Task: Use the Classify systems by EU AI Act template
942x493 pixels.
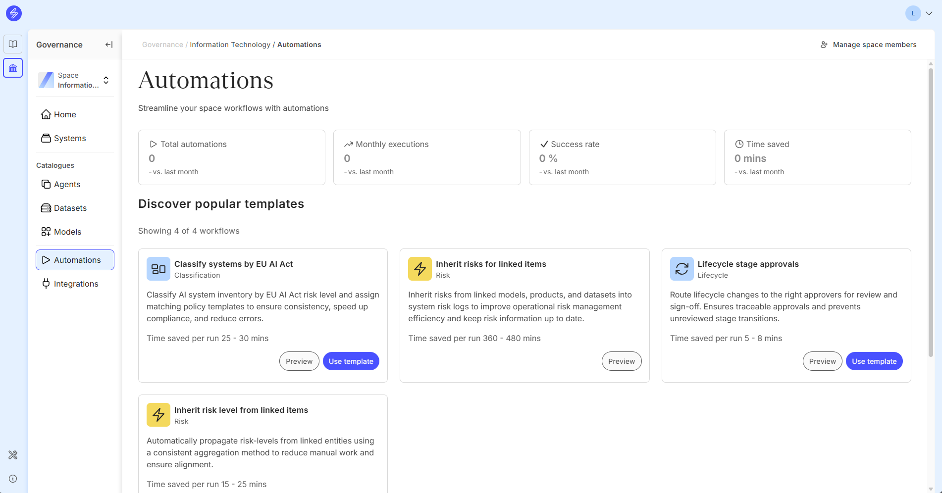Action: pos(351,361)
